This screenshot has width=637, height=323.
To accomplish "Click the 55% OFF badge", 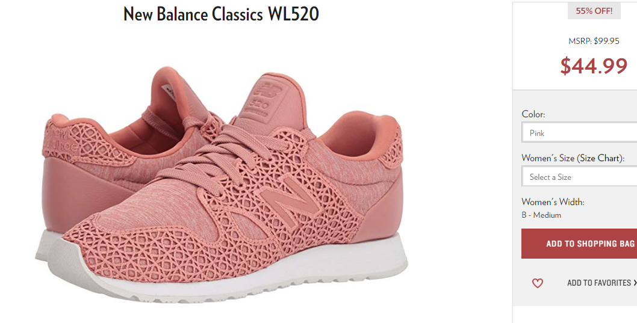I will (594, 11).
